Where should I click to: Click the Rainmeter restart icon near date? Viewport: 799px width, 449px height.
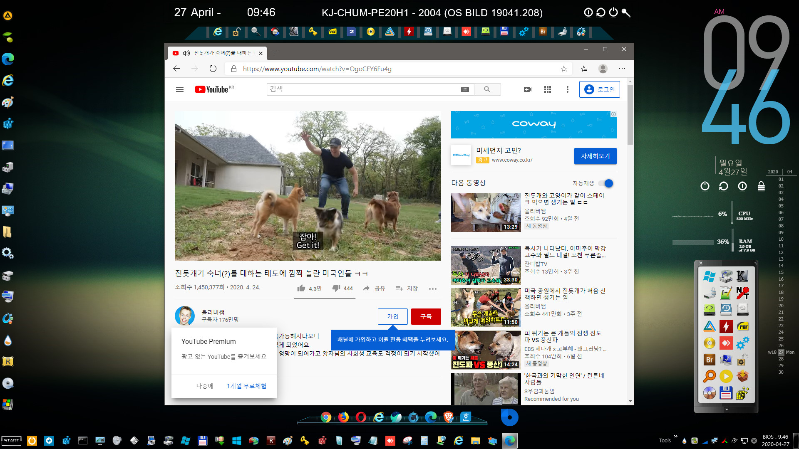click(723, 186)
